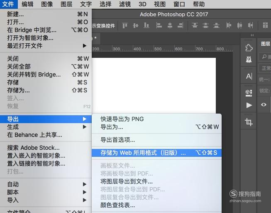Select 置入链接的智能对象...
The height and width of the screenshot is (213, 271).
[x=46, y=163]
